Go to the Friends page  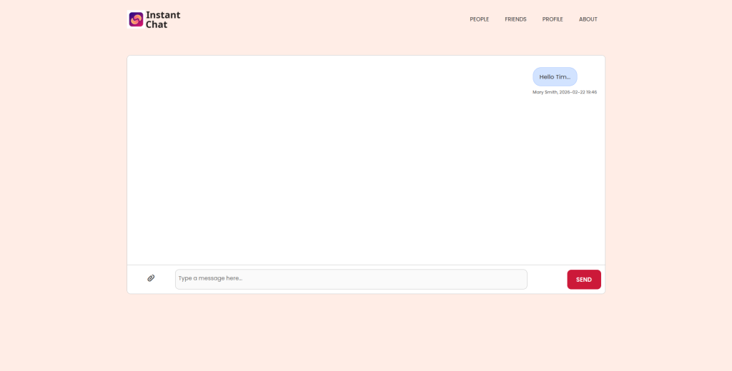[x=515, y=19]
